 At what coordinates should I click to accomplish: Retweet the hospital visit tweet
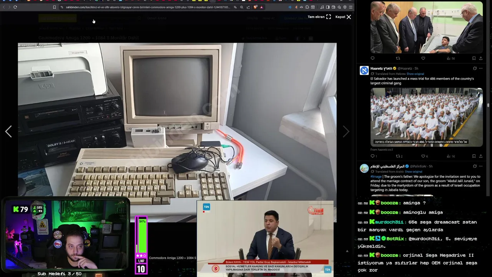398,58
